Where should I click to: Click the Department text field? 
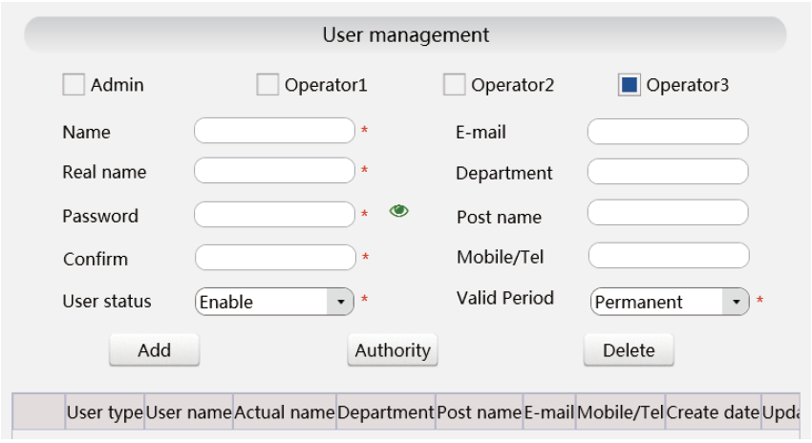coord(668,171)
